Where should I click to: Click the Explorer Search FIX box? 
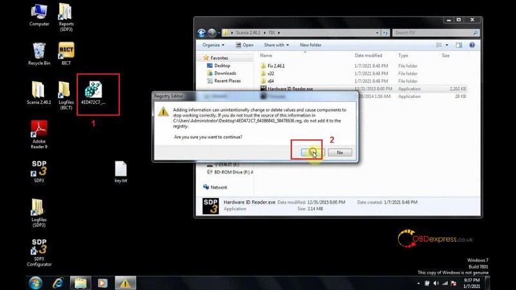435,33
